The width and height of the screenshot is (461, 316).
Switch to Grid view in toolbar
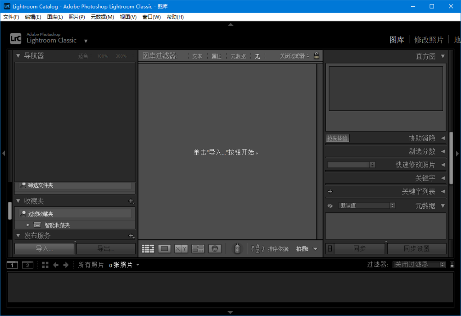point(148,248)
